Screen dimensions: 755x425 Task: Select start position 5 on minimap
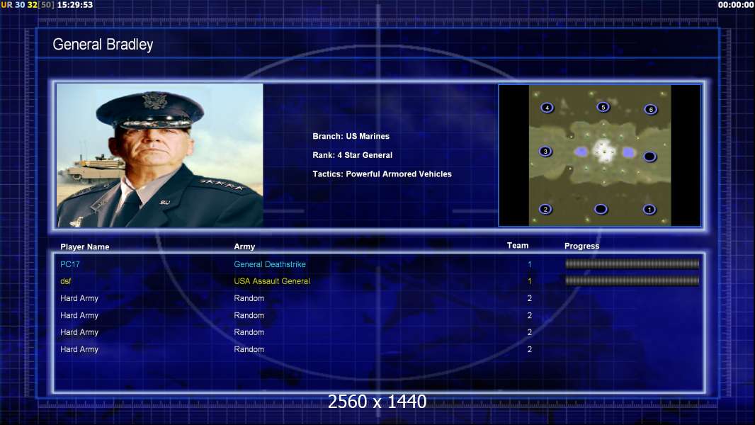pos(603,107)
